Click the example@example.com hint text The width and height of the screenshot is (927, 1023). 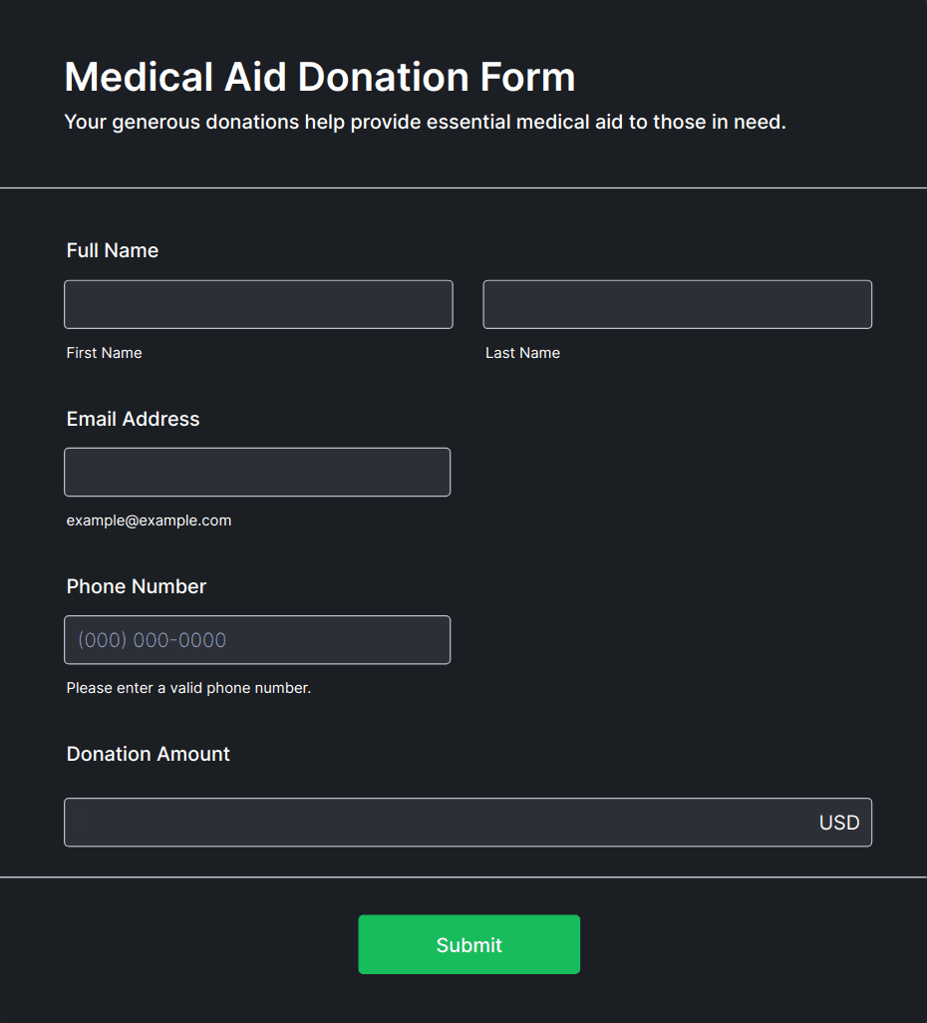click(150, 520)
